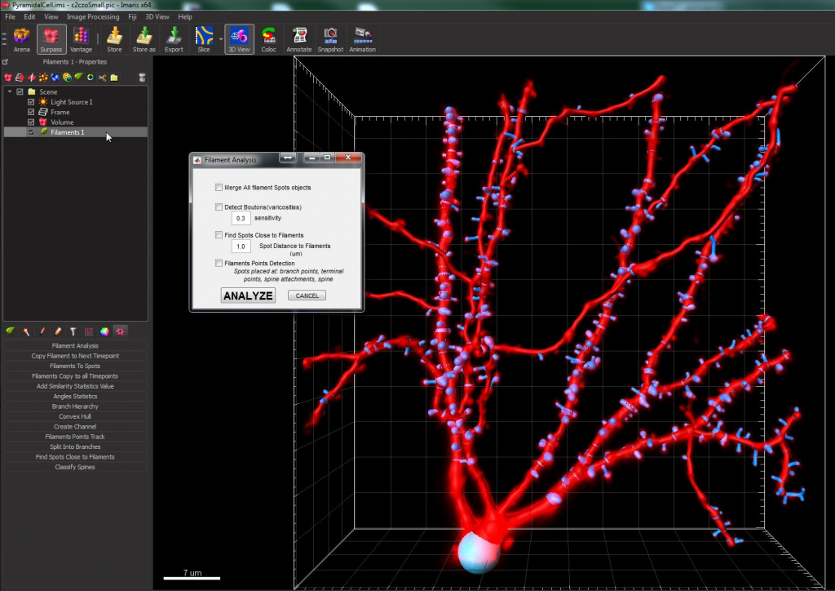The image size is (835, 591).
Task: Open the Color wheel tab
Action: (x=104, y=331)
